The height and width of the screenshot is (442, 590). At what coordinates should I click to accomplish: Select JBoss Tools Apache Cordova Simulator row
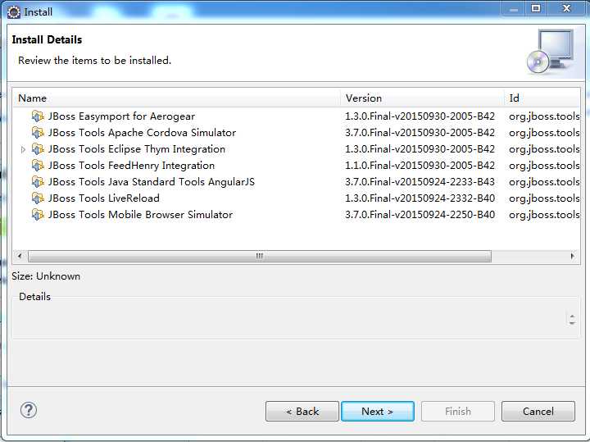pos(297,133)
